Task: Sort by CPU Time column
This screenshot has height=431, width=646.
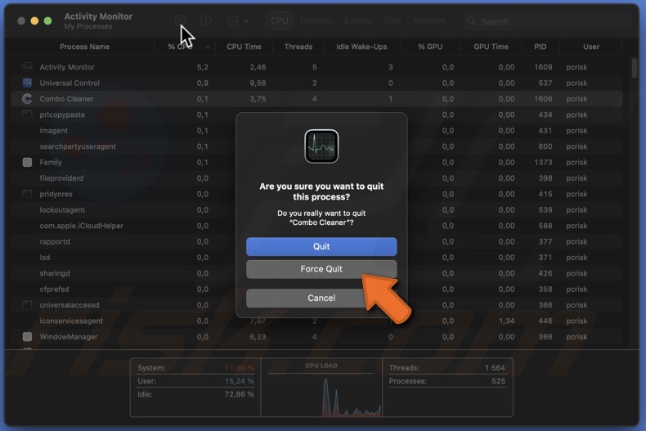Action: click(x=244, y=47)
